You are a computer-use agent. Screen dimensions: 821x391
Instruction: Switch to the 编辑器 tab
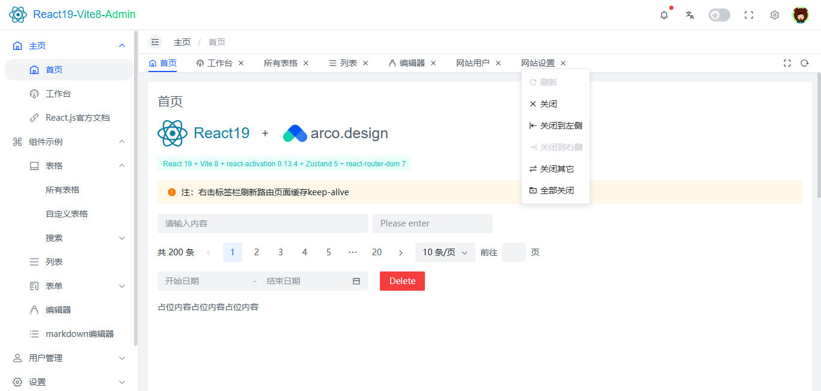pos(407,63)
